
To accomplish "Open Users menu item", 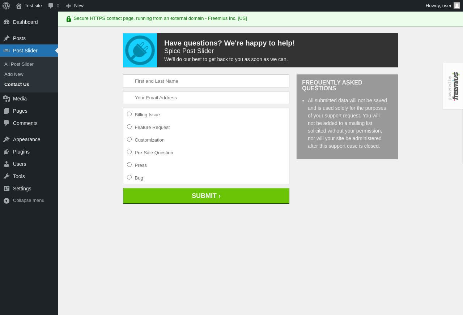I will (x=29, y=164).
